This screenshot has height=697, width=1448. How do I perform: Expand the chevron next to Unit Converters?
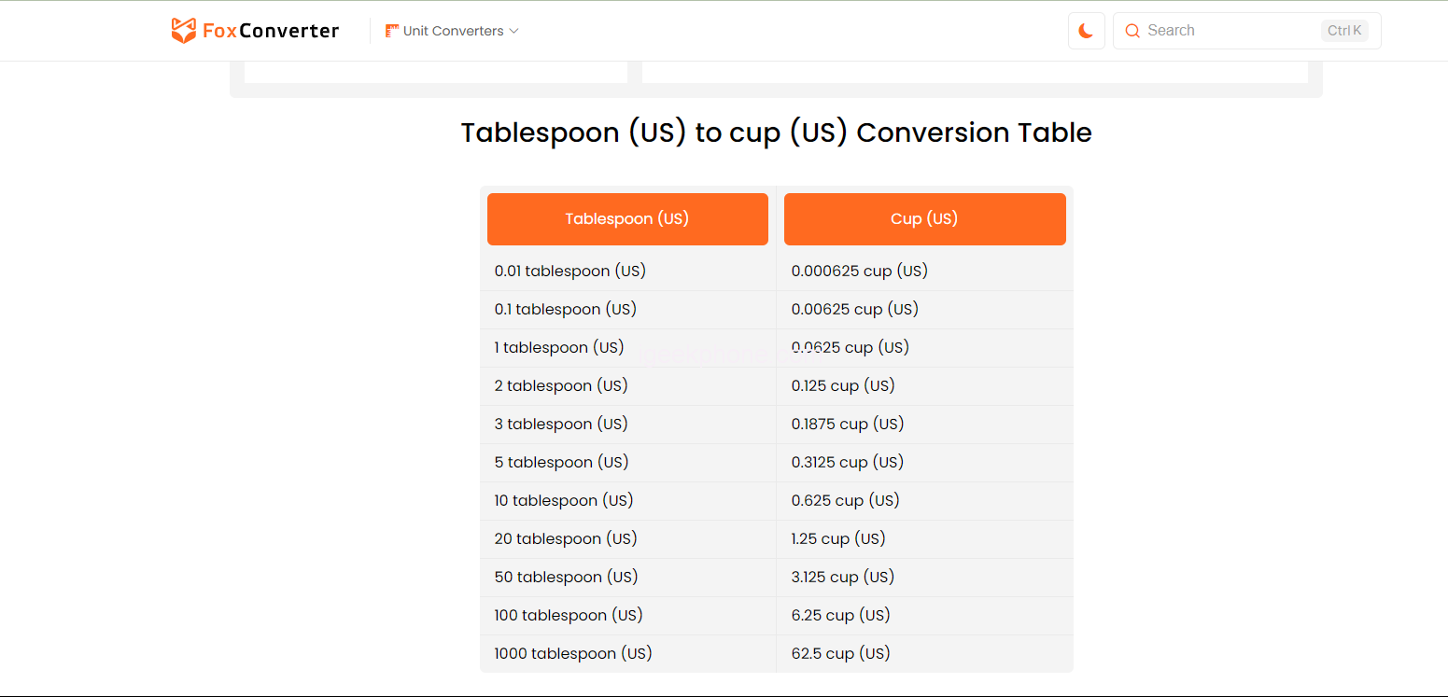(513, 31)
